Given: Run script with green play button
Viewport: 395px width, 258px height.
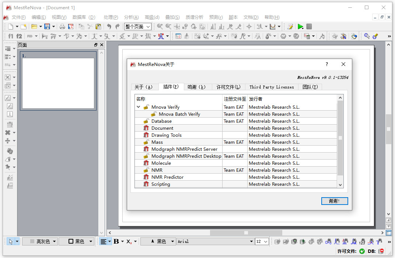Looking at the screenshot, I should [300, 27].
